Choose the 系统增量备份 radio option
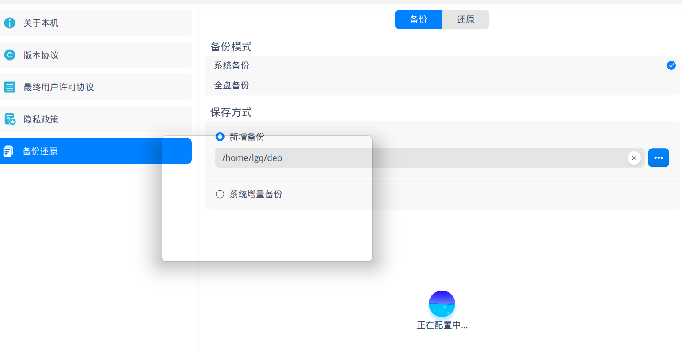The width and height of the screenshot is (682, 352). click(220, 194)
